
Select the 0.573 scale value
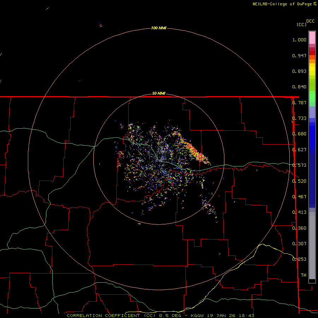coord(299,165)
